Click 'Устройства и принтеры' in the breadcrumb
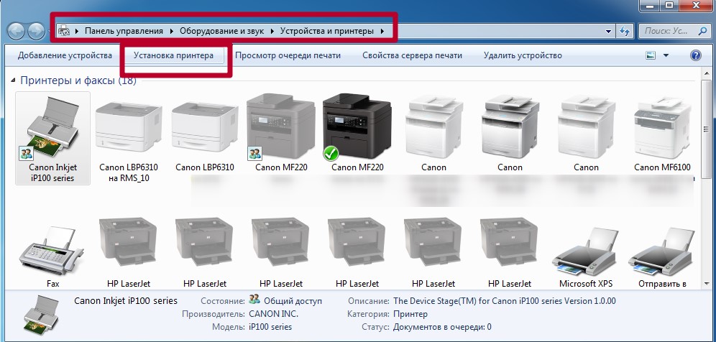 point(327,31)
